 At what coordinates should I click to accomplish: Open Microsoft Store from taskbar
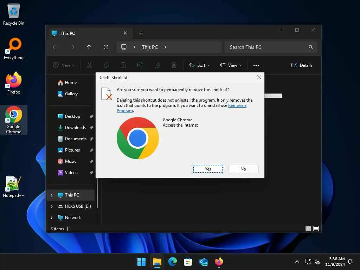coord(188,262)
